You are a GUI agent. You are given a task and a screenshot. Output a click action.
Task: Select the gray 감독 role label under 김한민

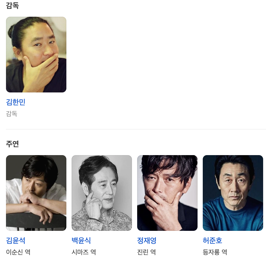[x=12, y=114]
